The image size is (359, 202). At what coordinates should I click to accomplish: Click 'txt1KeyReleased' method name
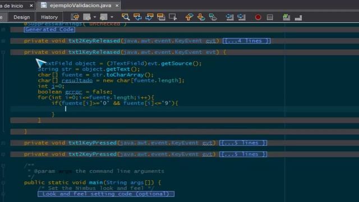[x=94, y=52]
